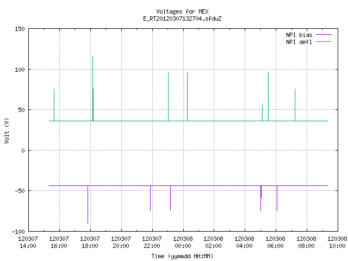Click the y-axis tick label 0
This screenshot has height=261, width=348.
click(23, 151)
